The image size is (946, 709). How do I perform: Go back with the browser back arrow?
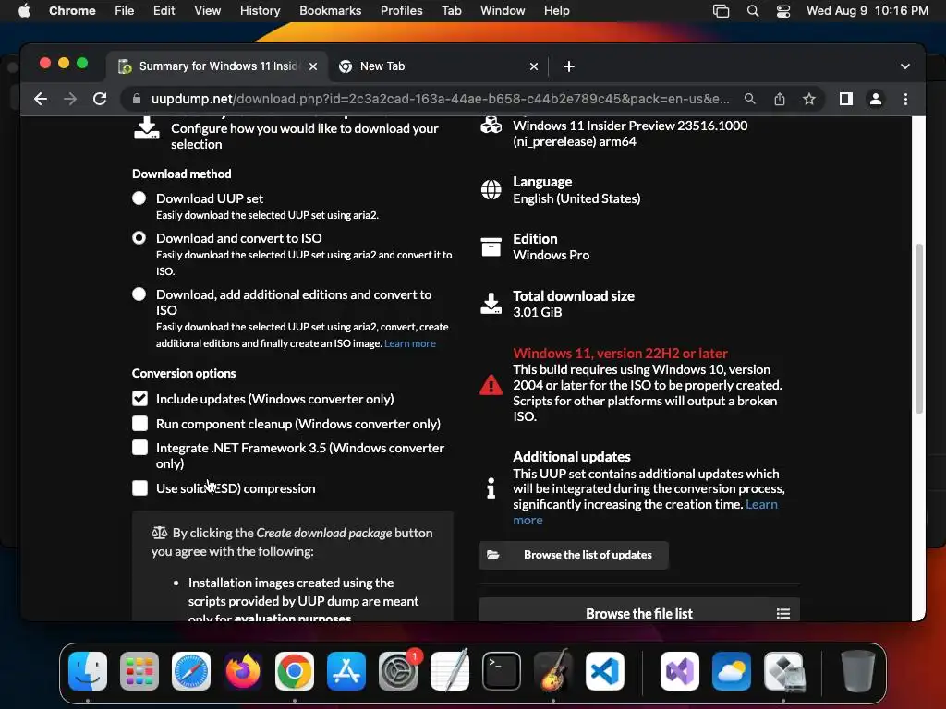click(x=41, y=99)
